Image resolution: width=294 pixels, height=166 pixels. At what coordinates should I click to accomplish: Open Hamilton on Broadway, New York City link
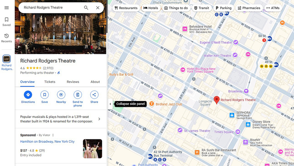pos(47,141)
